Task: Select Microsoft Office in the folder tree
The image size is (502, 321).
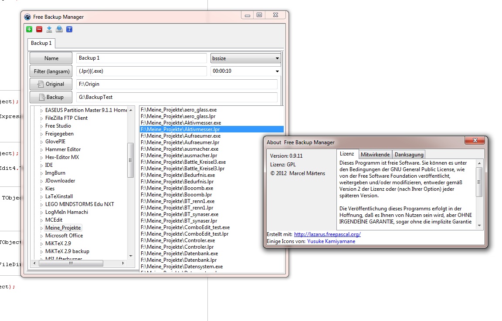Action: (64, 236)
